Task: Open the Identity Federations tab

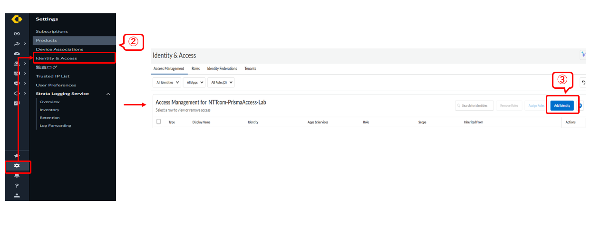Action: point(222,68)
